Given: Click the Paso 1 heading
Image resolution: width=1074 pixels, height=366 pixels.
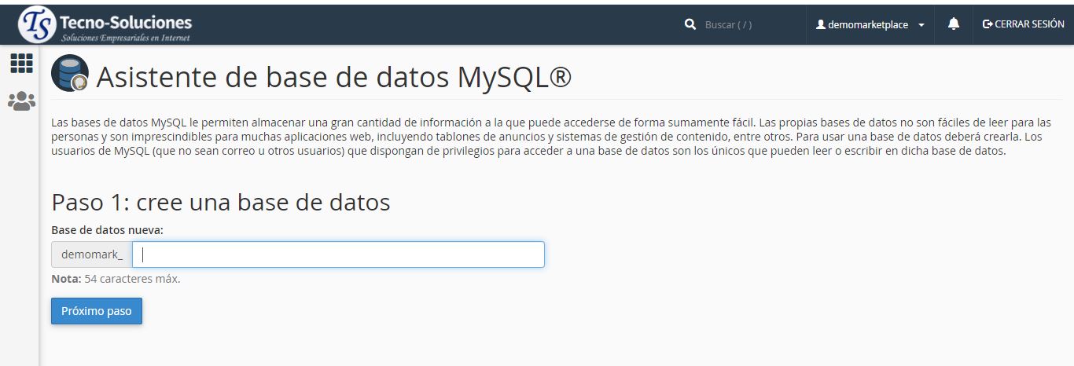Looking at the screenshot, I should pos(221,202).
